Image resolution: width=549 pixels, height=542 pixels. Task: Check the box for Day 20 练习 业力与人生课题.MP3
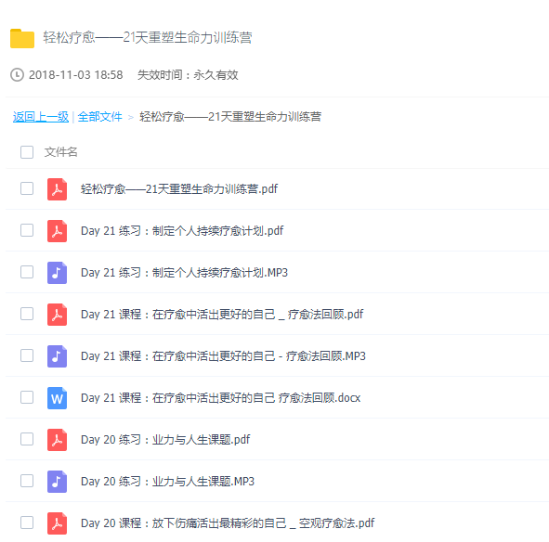[x=27, y=481]
